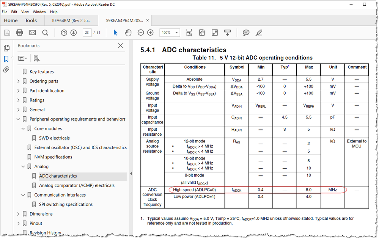Select SPI switching specifications bookmark

pos(66,204)
